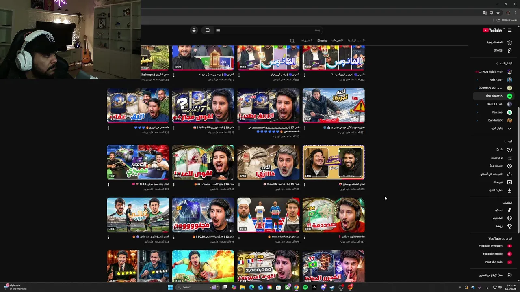Open options menu for the 450,000 pack video
Screen dimensions: 520x292
[x=174, y=128]
